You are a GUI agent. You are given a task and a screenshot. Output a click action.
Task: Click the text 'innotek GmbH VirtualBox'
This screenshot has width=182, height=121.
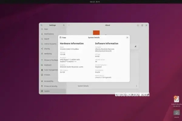[x=69, y=49]
